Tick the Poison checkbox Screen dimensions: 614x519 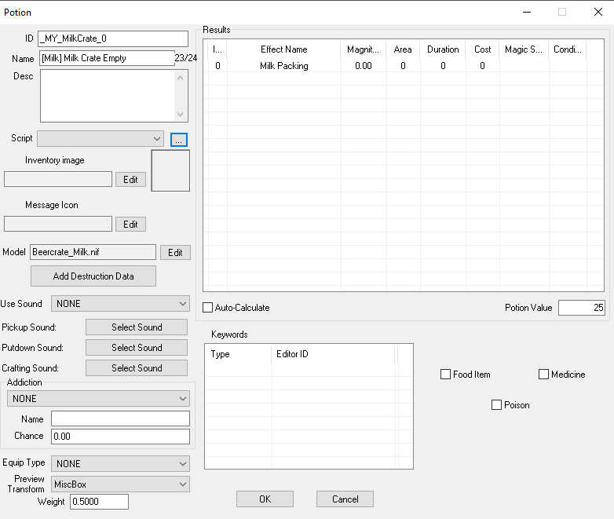(496, 404)
